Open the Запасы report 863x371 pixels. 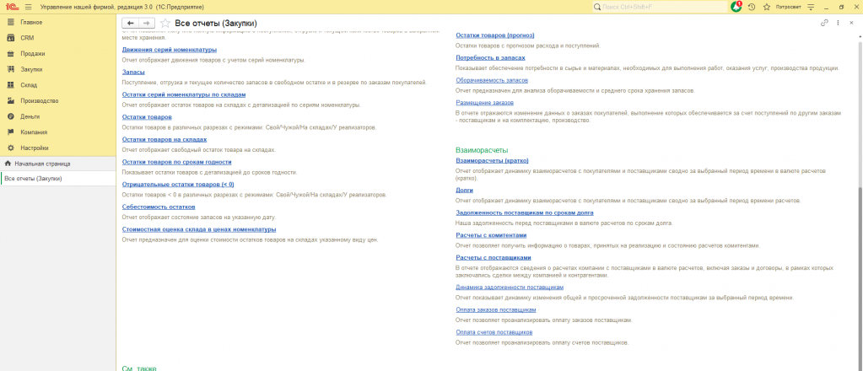[133, 73]
